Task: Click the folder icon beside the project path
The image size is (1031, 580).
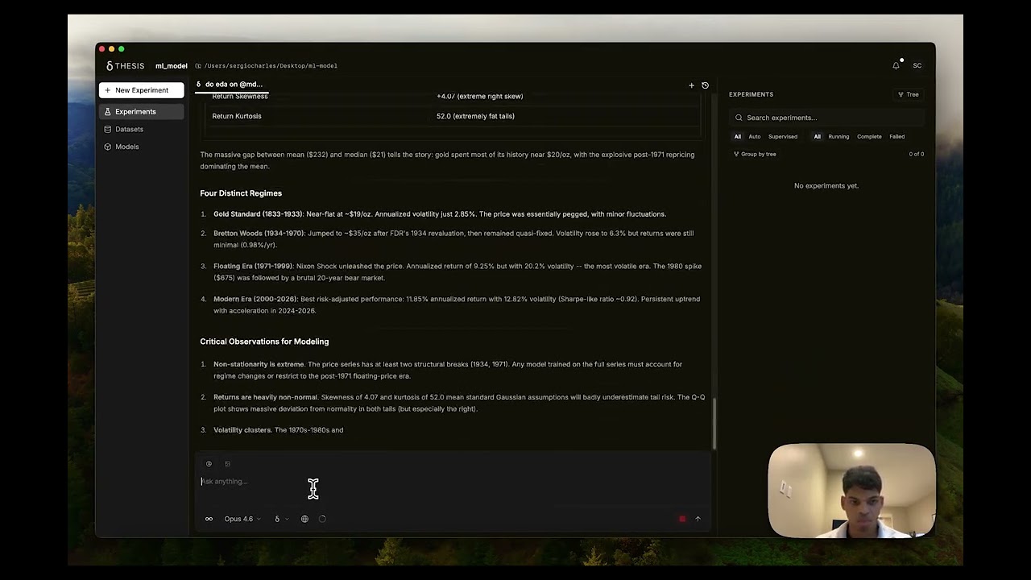Action: 198,66
